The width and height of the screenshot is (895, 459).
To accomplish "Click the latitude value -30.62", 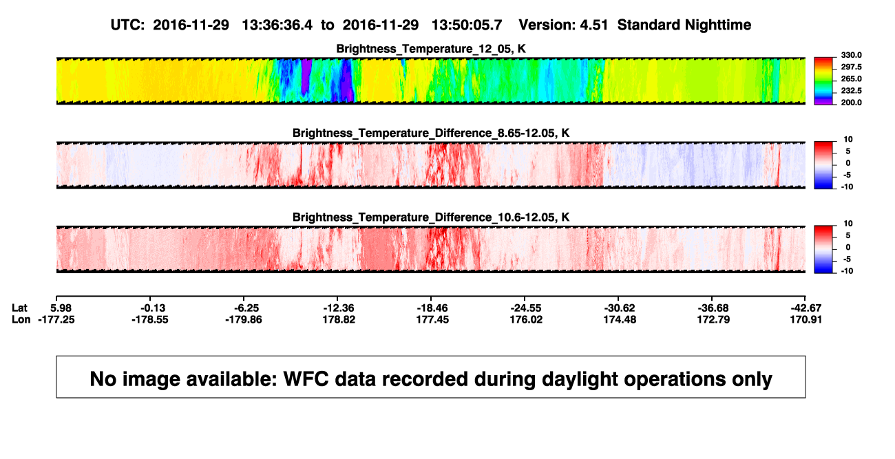I will point(619,308).
